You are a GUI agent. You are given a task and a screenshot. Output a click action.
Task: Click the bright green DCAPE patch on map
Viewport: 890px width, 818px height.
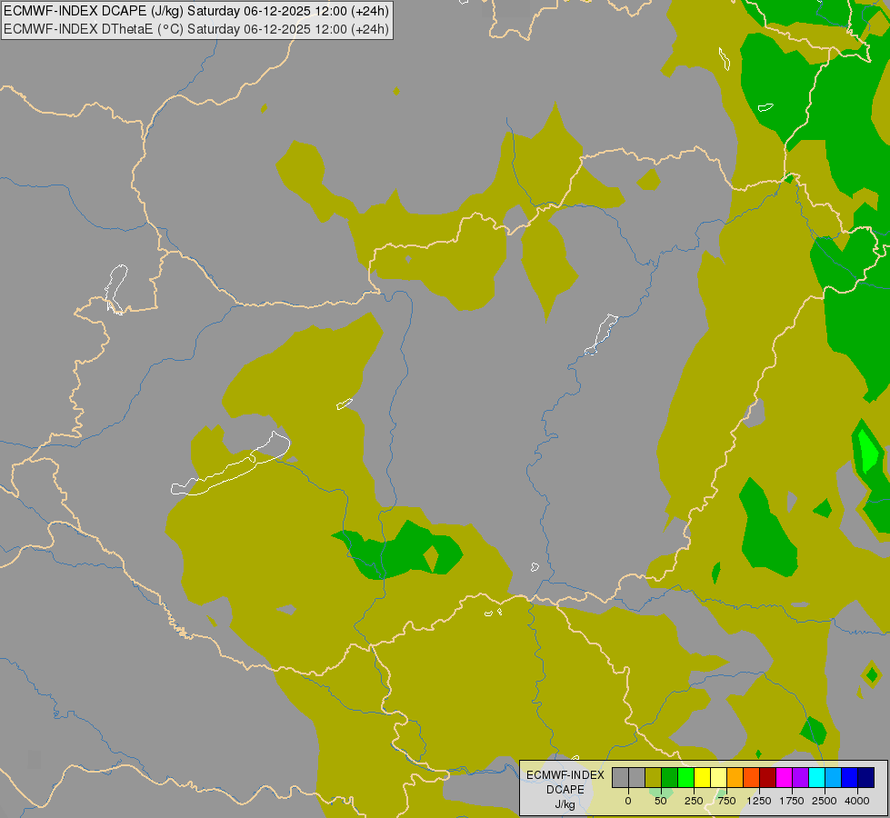point(868,450)
